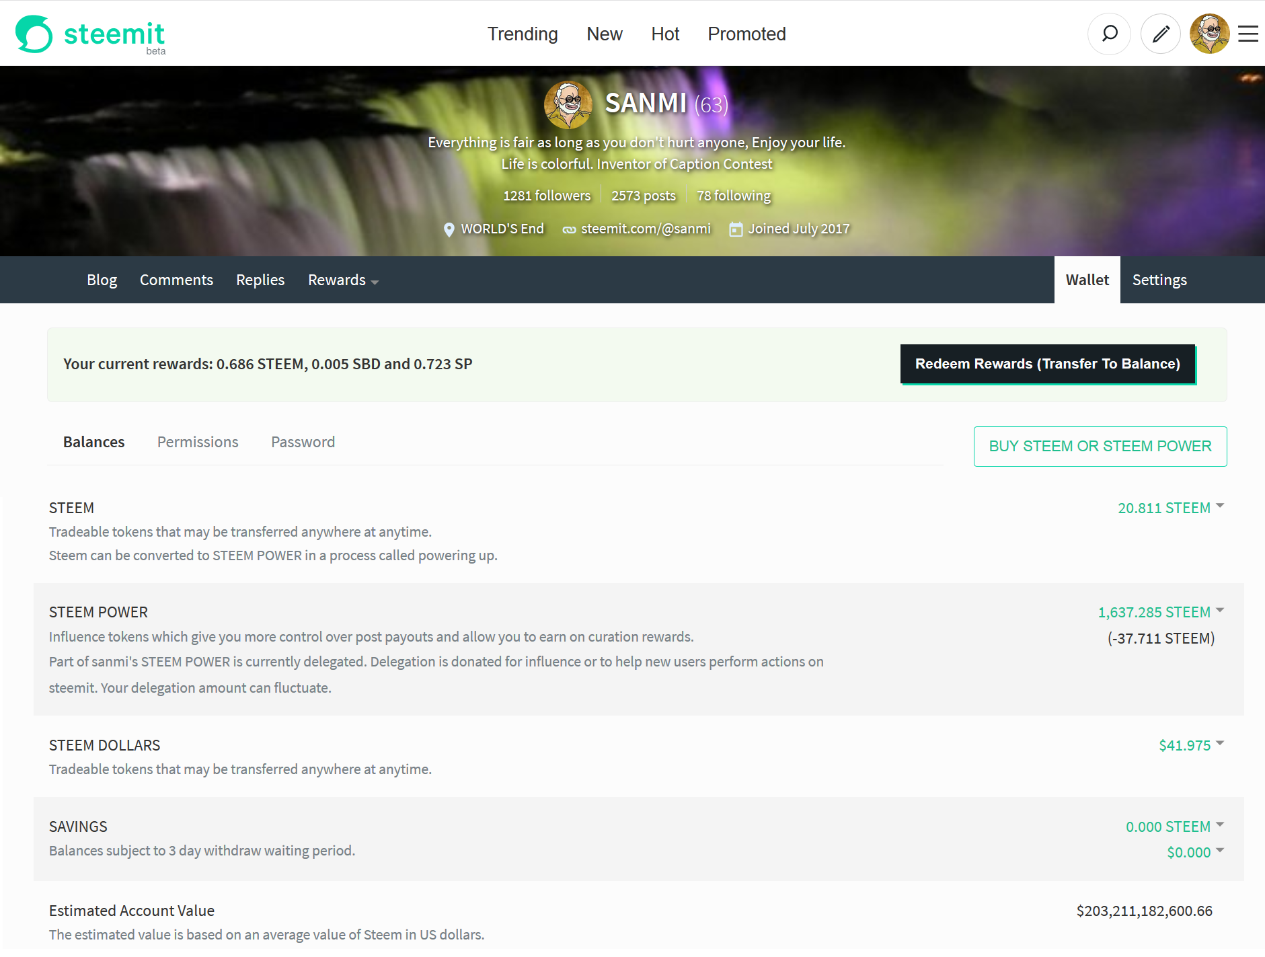Open the search magnifier icon

click(1110, 34)
